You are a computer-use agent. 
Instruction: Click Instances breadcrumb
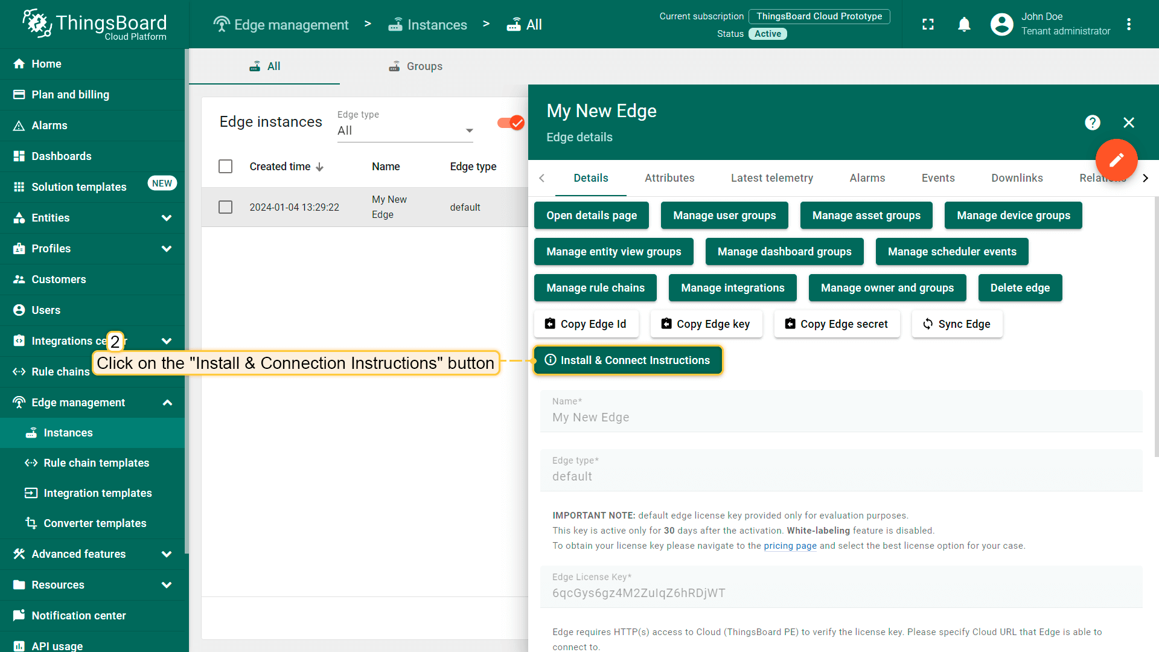428,25
